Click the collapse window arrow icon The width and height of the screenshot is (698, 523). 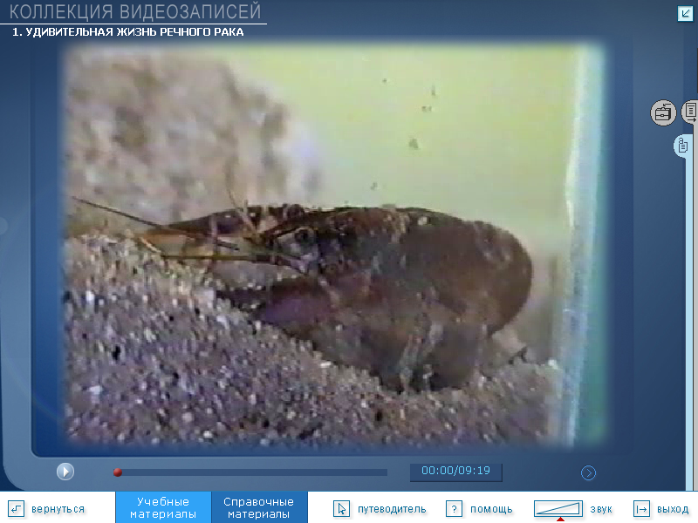click(685, 13)
